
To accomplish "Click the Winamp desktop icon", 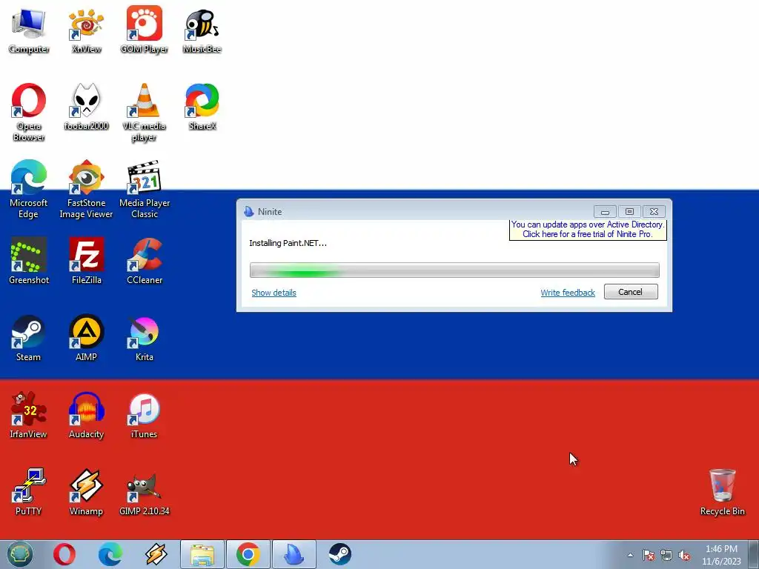I will [86, 492].
